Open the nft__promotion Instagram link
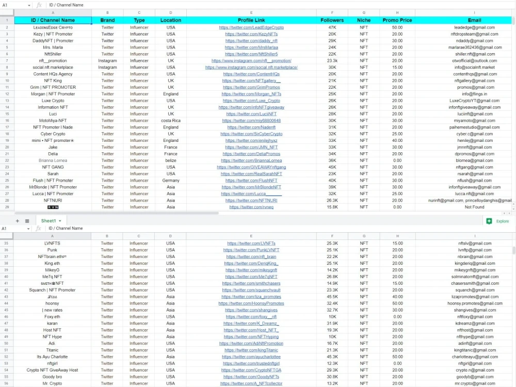516x387 pixels. coord(251,60)
